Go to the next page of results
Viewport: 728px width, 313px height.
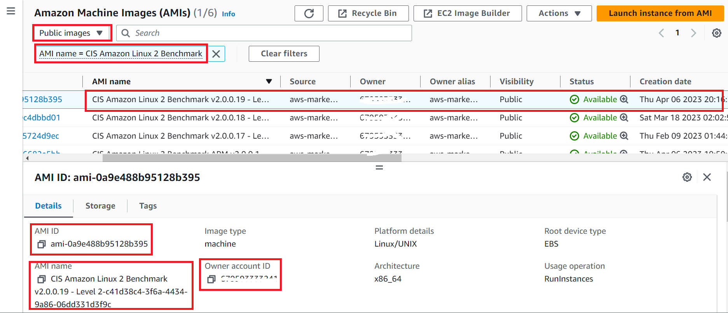pos(693,33)
